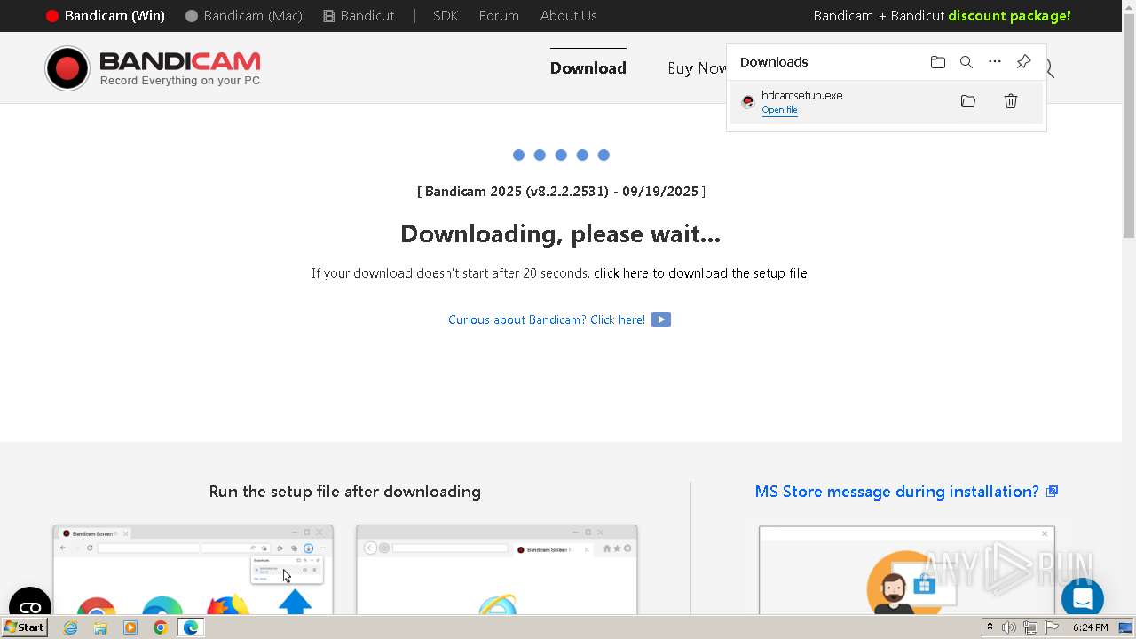The height and width of the screenshot is (639, 1136).
Task: Click the MS Store message illustration thumbnail
Action: point(907,570)
